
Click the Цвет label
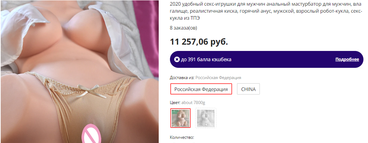175,102
